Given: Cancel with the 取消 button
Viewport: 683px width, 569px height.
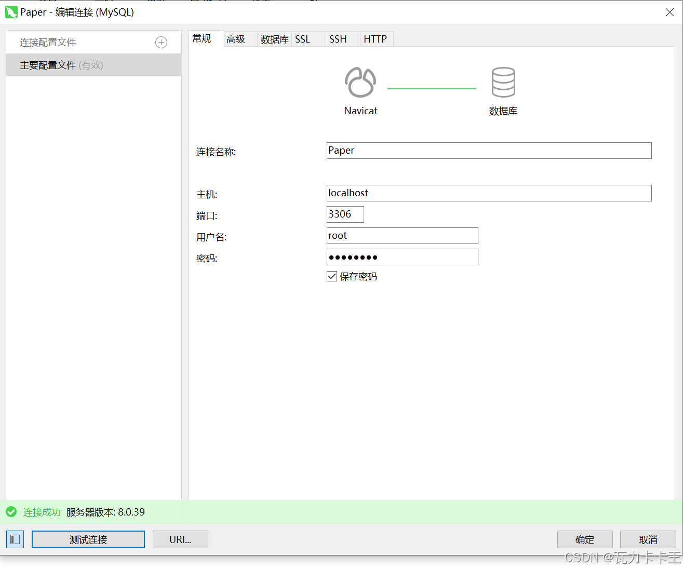Looking at the screenshot, I should [x=648, y=539].
